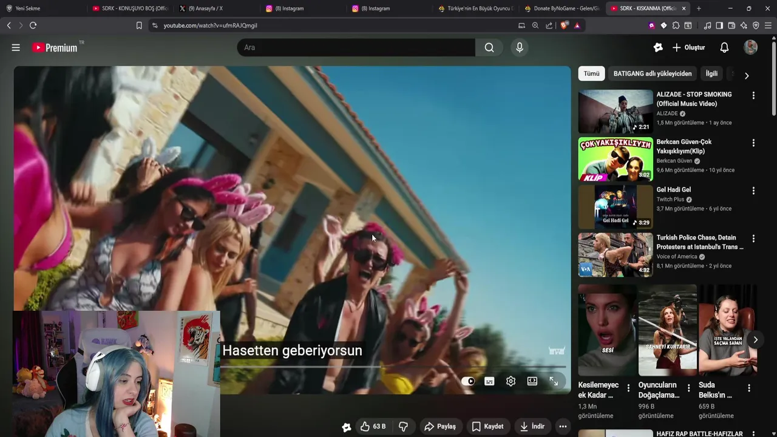Click the search magnifier button

point(489,47)
